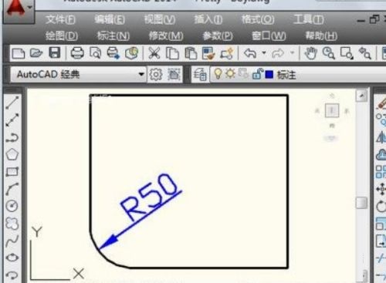
Task: Select the Match Properties brush icon
Action: 208,53
